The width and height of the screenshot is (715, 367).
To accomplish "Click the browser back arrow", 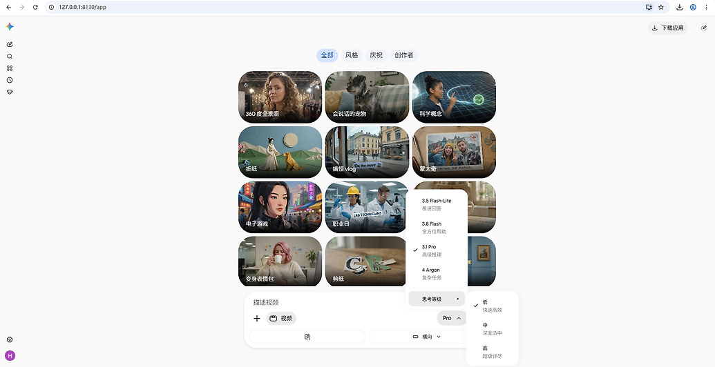I will (9, 8).
